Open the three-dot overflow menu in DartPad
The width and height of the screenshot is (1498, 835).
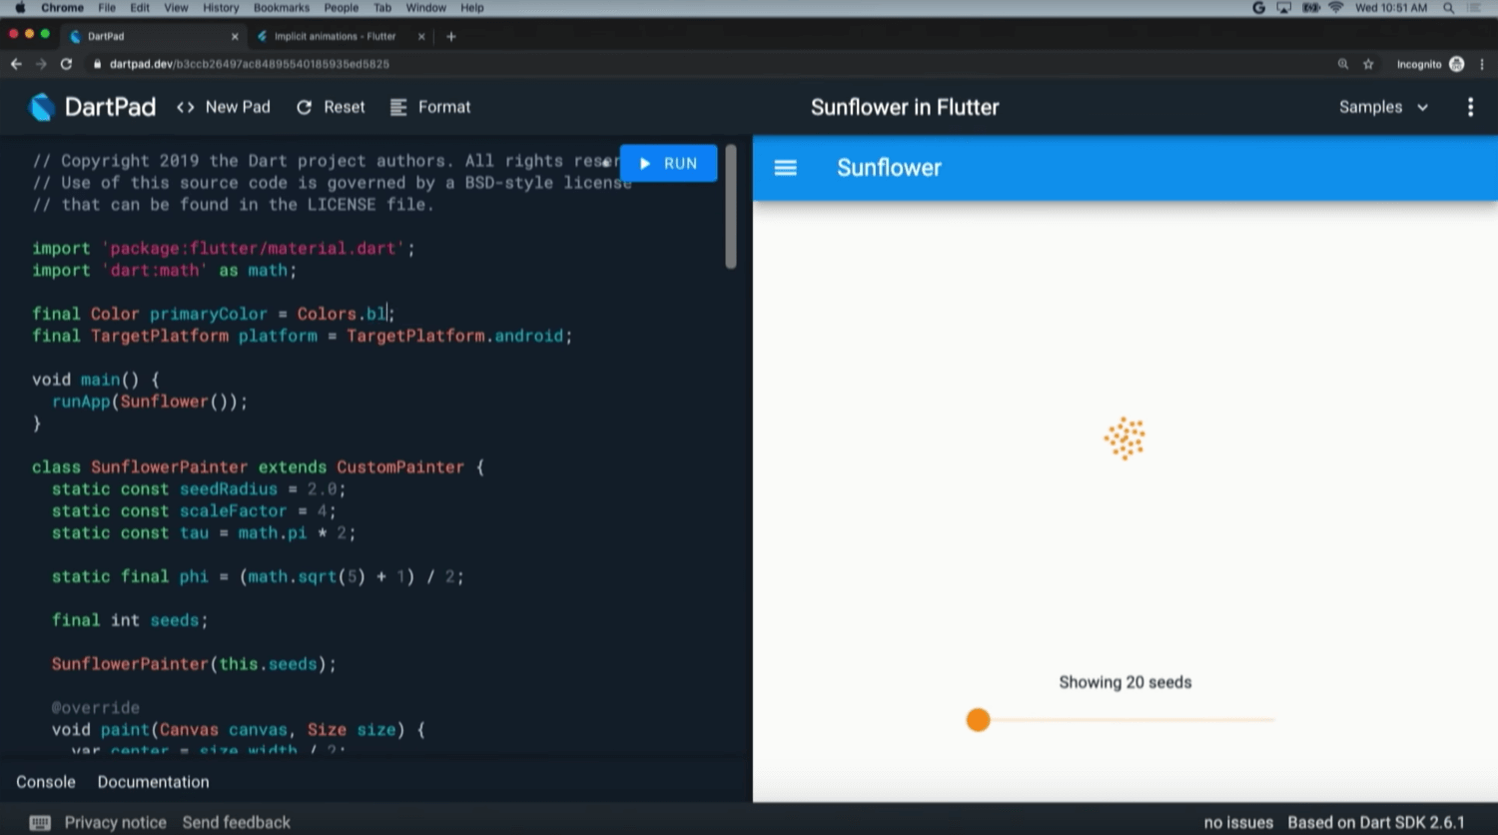pyautogui.click(x=1470, y=107)
